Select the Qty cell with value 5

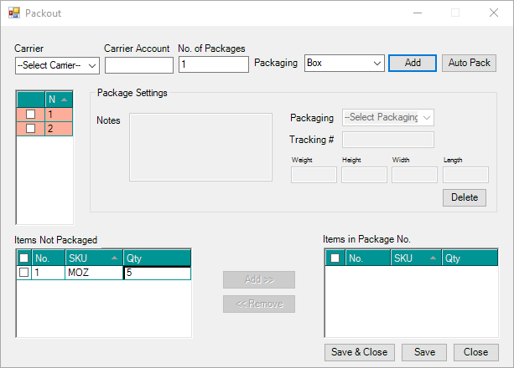157,273
